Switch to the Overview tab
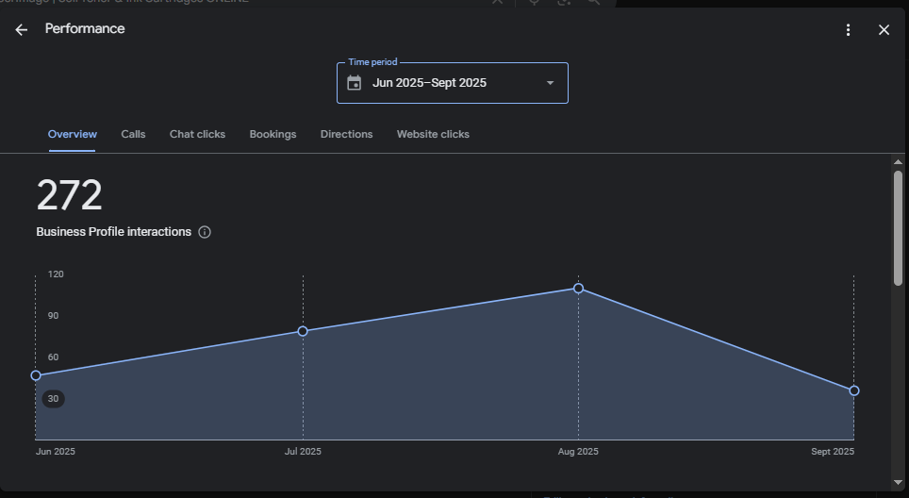 72,134
